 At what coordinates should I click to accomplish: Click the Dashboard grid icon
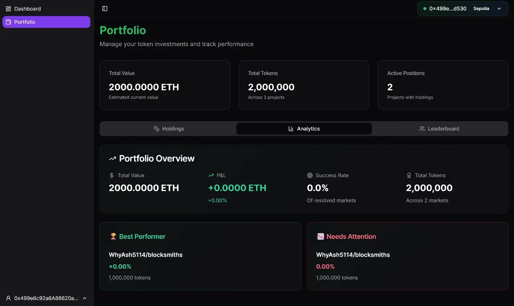point(8,8)
